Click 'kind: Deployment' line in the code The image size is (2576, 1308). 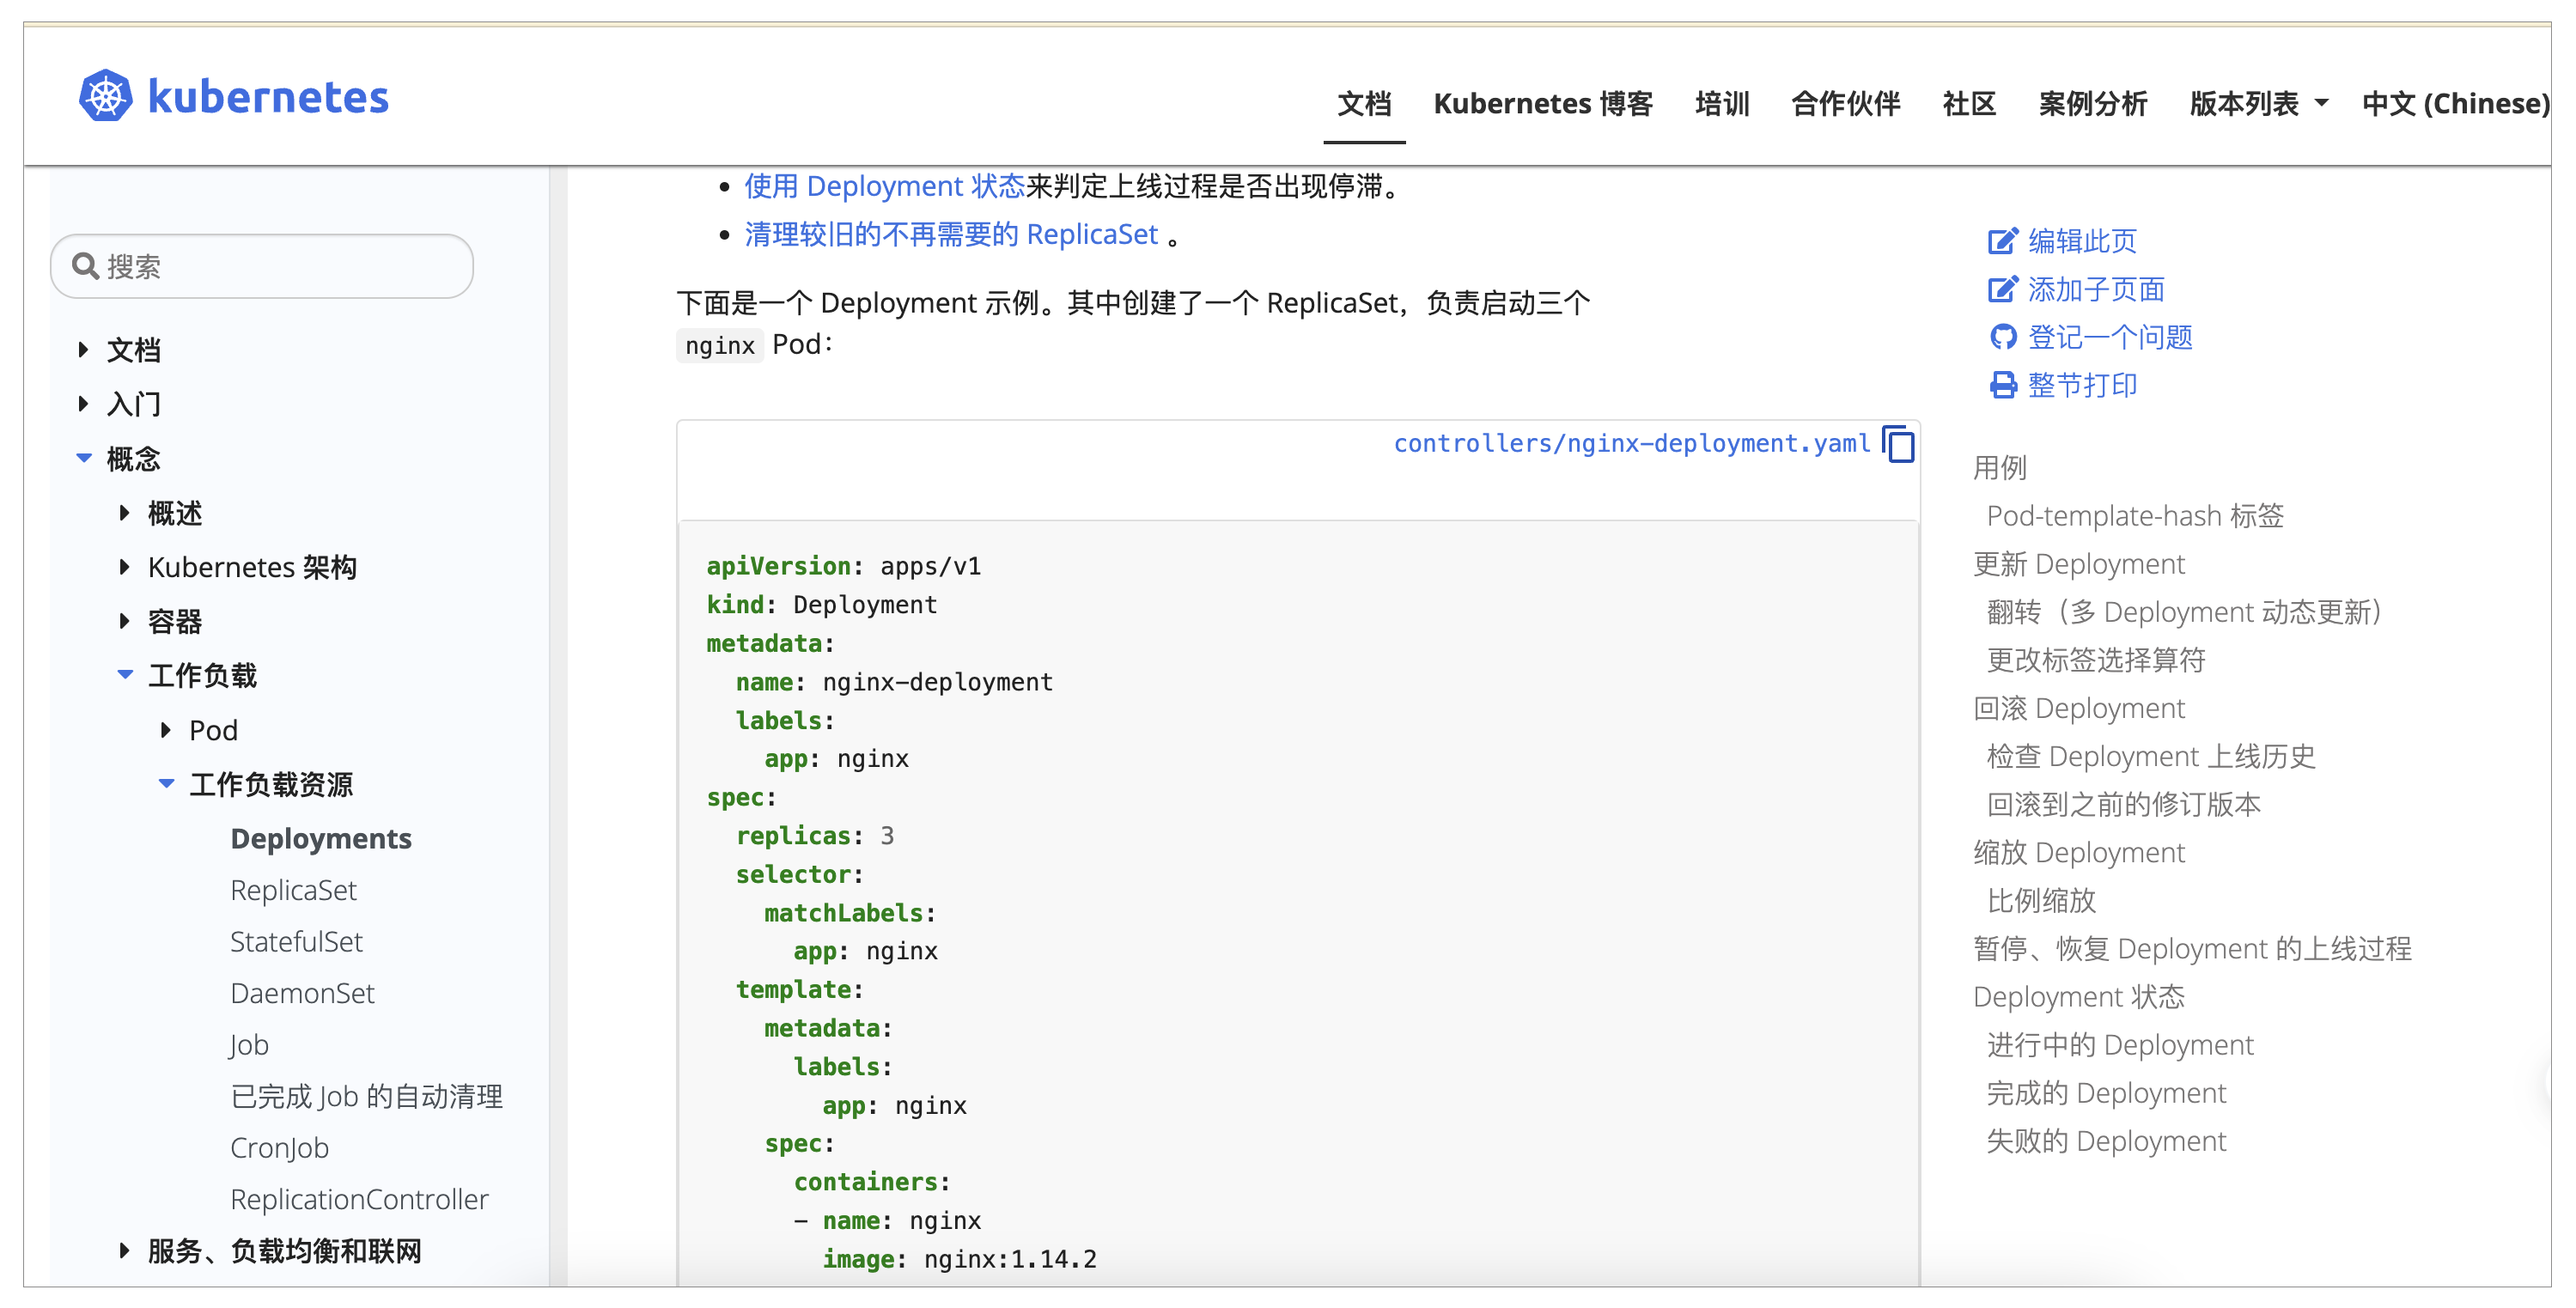tap(821, 604)
